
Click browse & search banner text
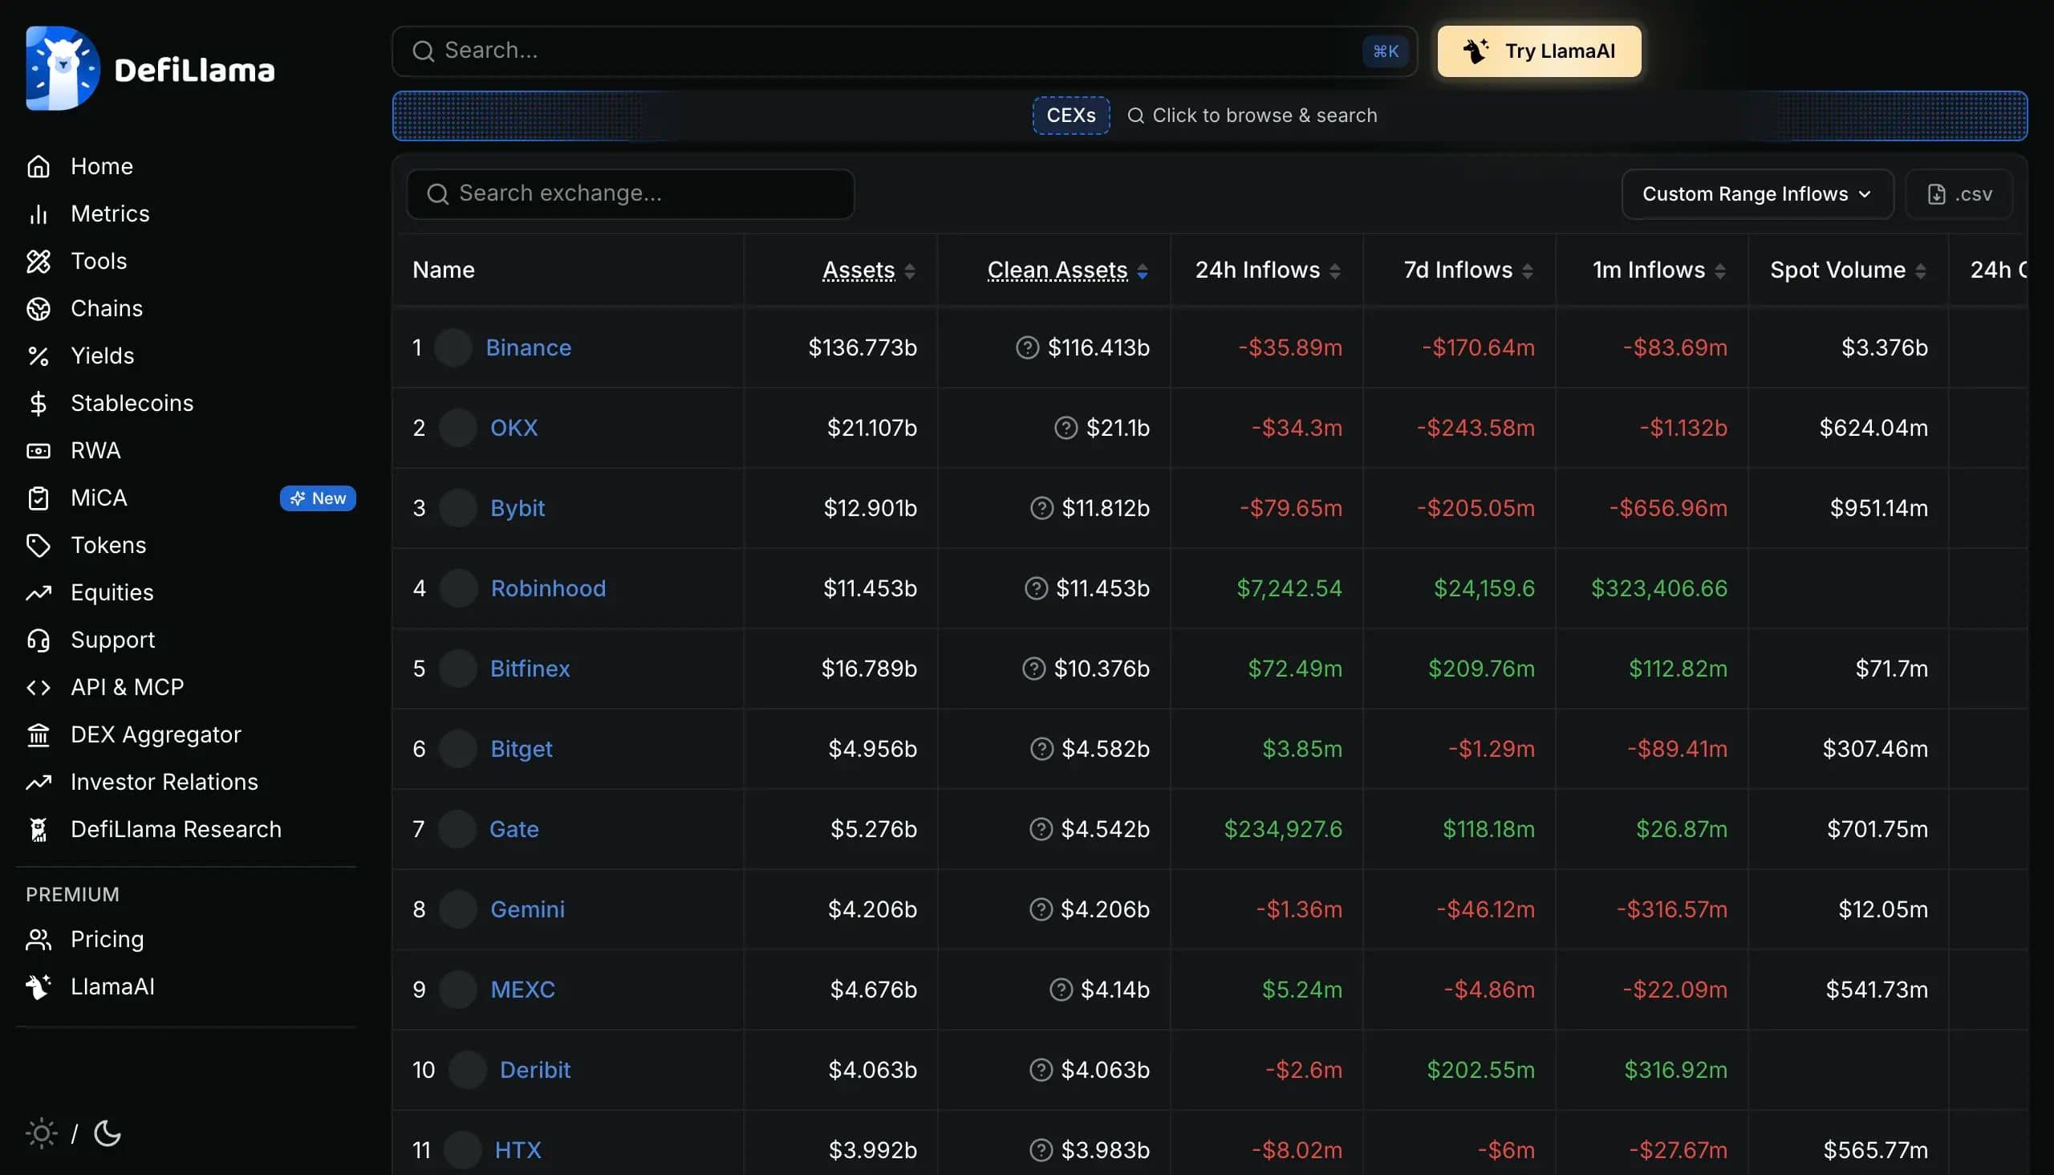coord(1264,116)
